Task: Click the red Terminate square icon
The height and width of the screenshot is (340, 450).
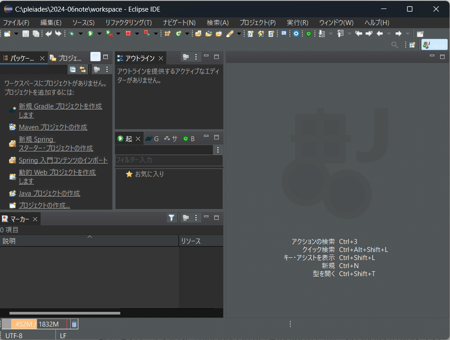Action: 128,34
